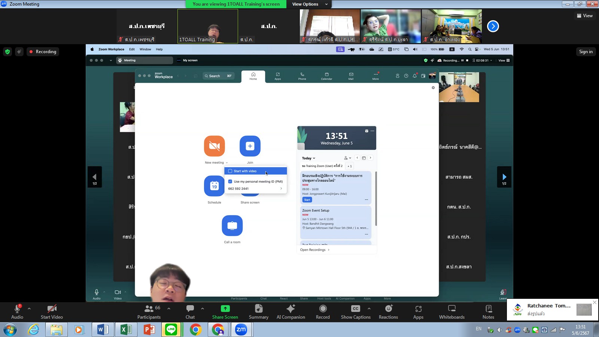Click the View button at top right
This screenshot has width=599, height=337.
585,16
